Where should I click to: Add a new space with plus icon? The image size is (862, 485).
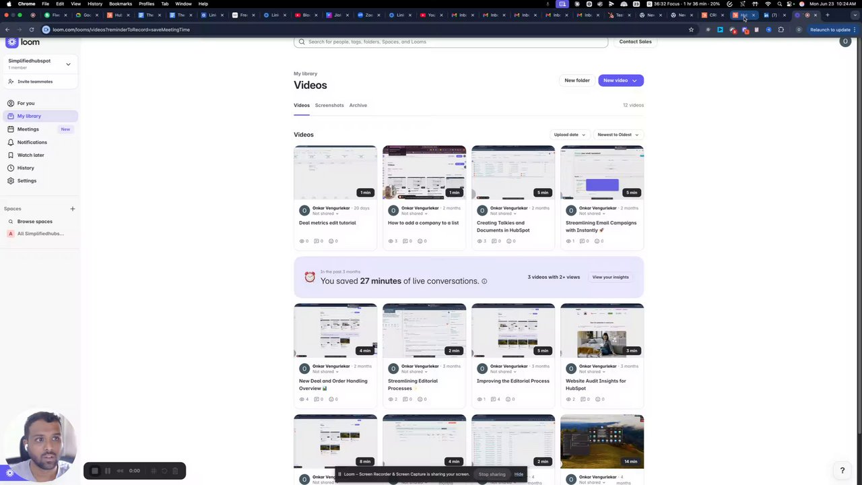pyautogui.click(x=73, y=209)
